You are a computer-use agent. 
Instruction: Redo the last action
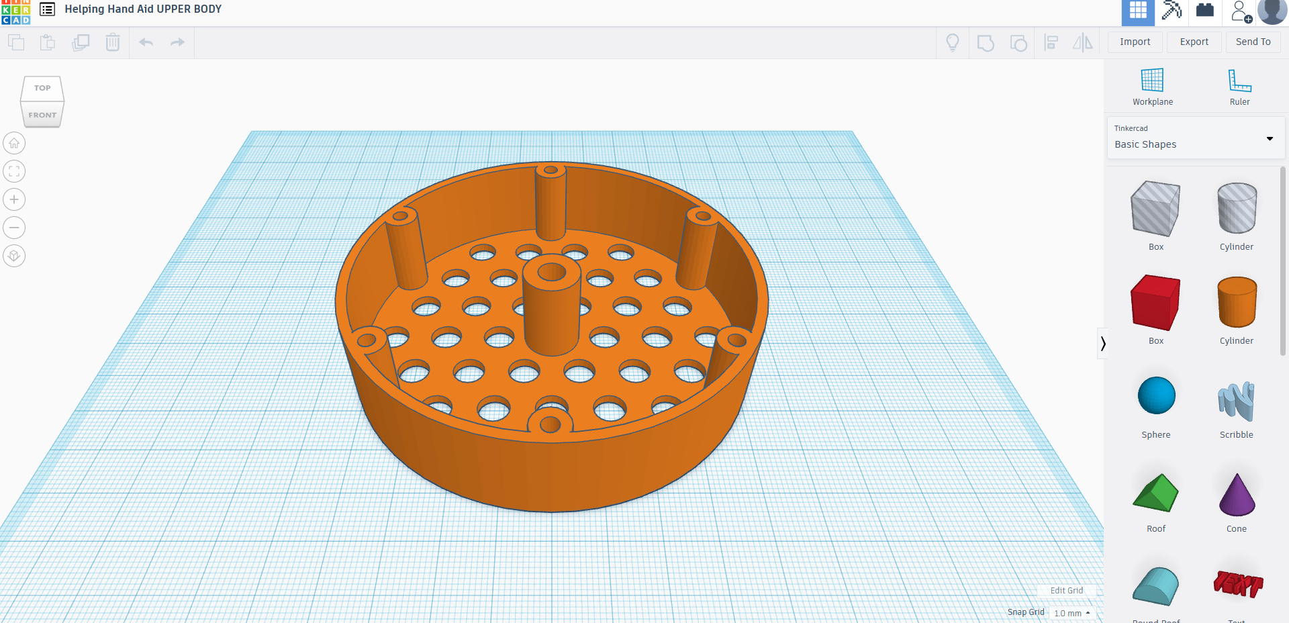[x=177, y=43]
